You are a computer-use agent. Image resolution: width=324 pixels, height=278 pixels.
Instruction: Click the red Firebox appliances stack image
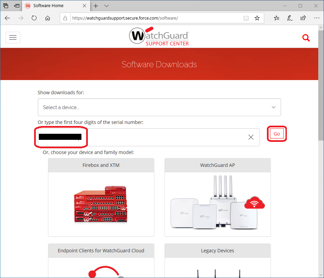(x=101, y=204)
